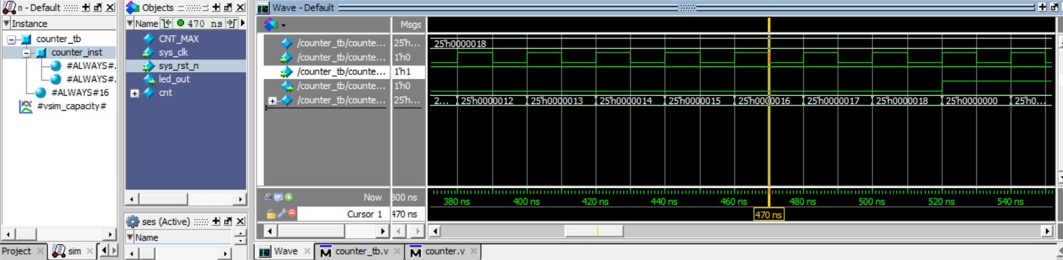Expand the cnt bus in Wave signal list
Image resolution: width=1063 pixels, height=260 pixels.
[x=272, y=101]
